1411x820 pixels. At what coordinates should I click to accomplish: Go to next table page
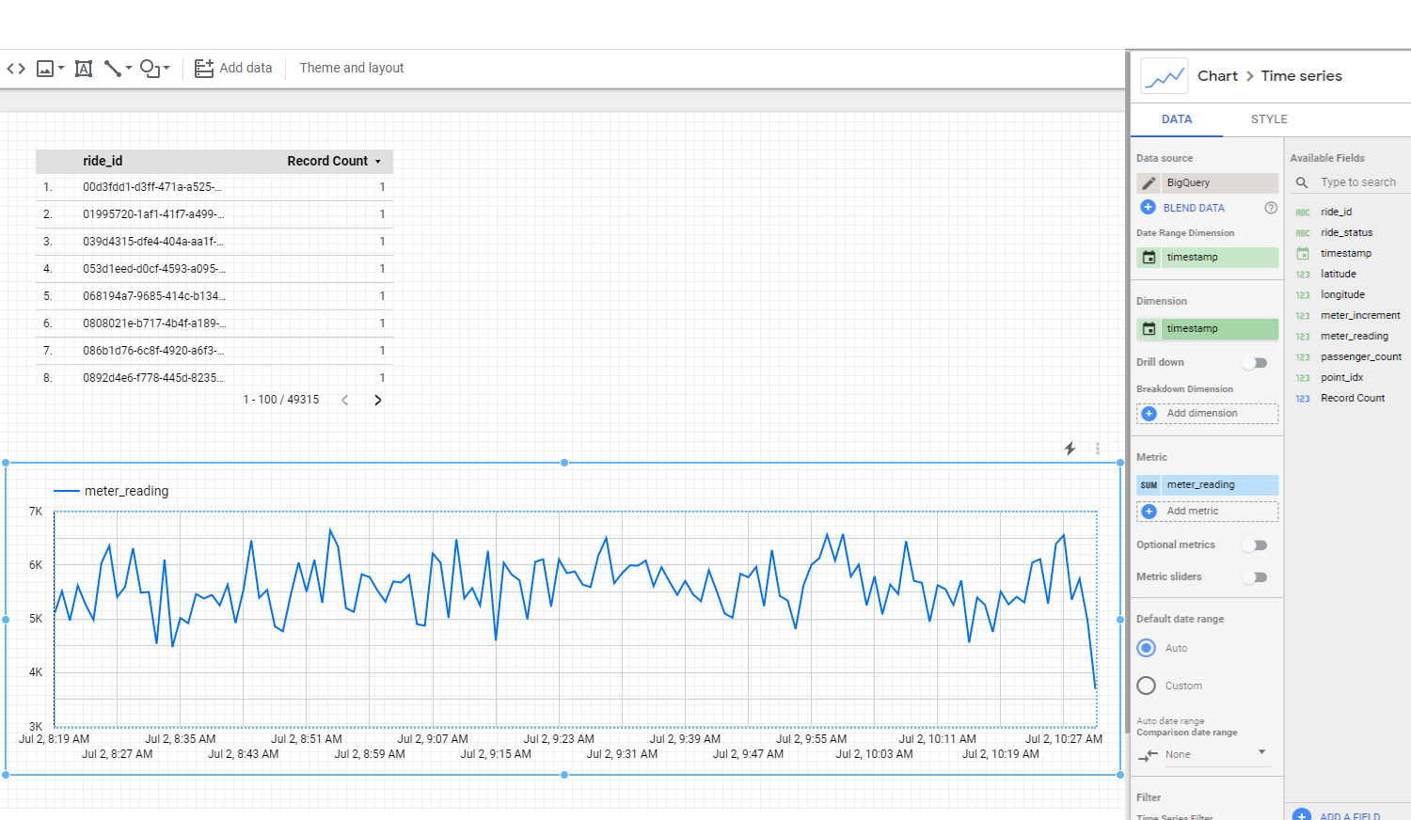[x=378, y=401]
